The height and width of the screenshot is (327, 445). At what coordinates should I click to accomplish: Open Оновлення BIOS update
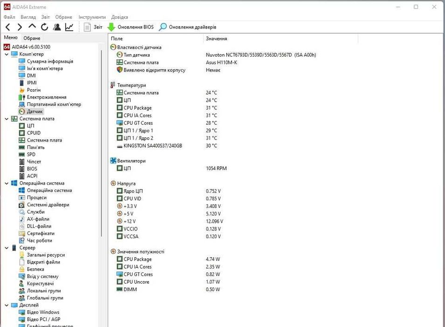pos(131,27)
